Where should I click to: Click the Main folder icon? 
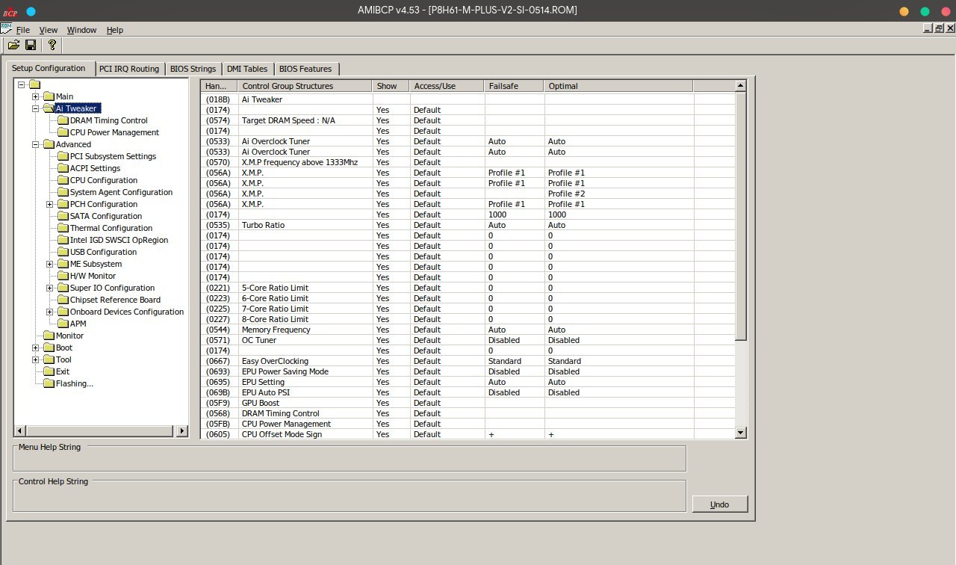(49, 96)
